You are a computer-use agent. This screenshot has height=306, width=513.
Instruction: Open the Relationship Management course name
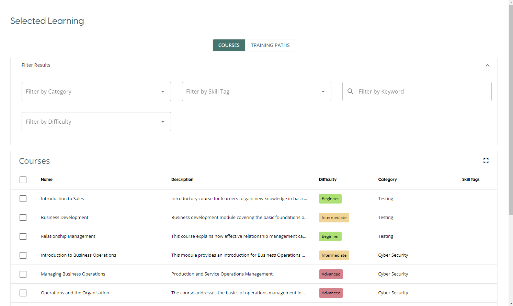tap(68, 236)
